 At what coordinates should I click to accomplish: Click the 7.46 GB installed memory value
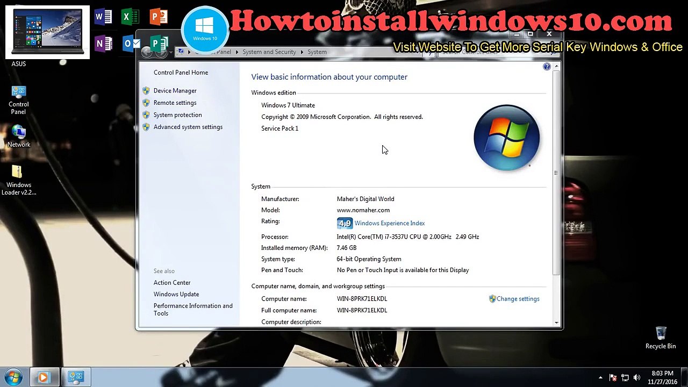click(x=347, y=248)
